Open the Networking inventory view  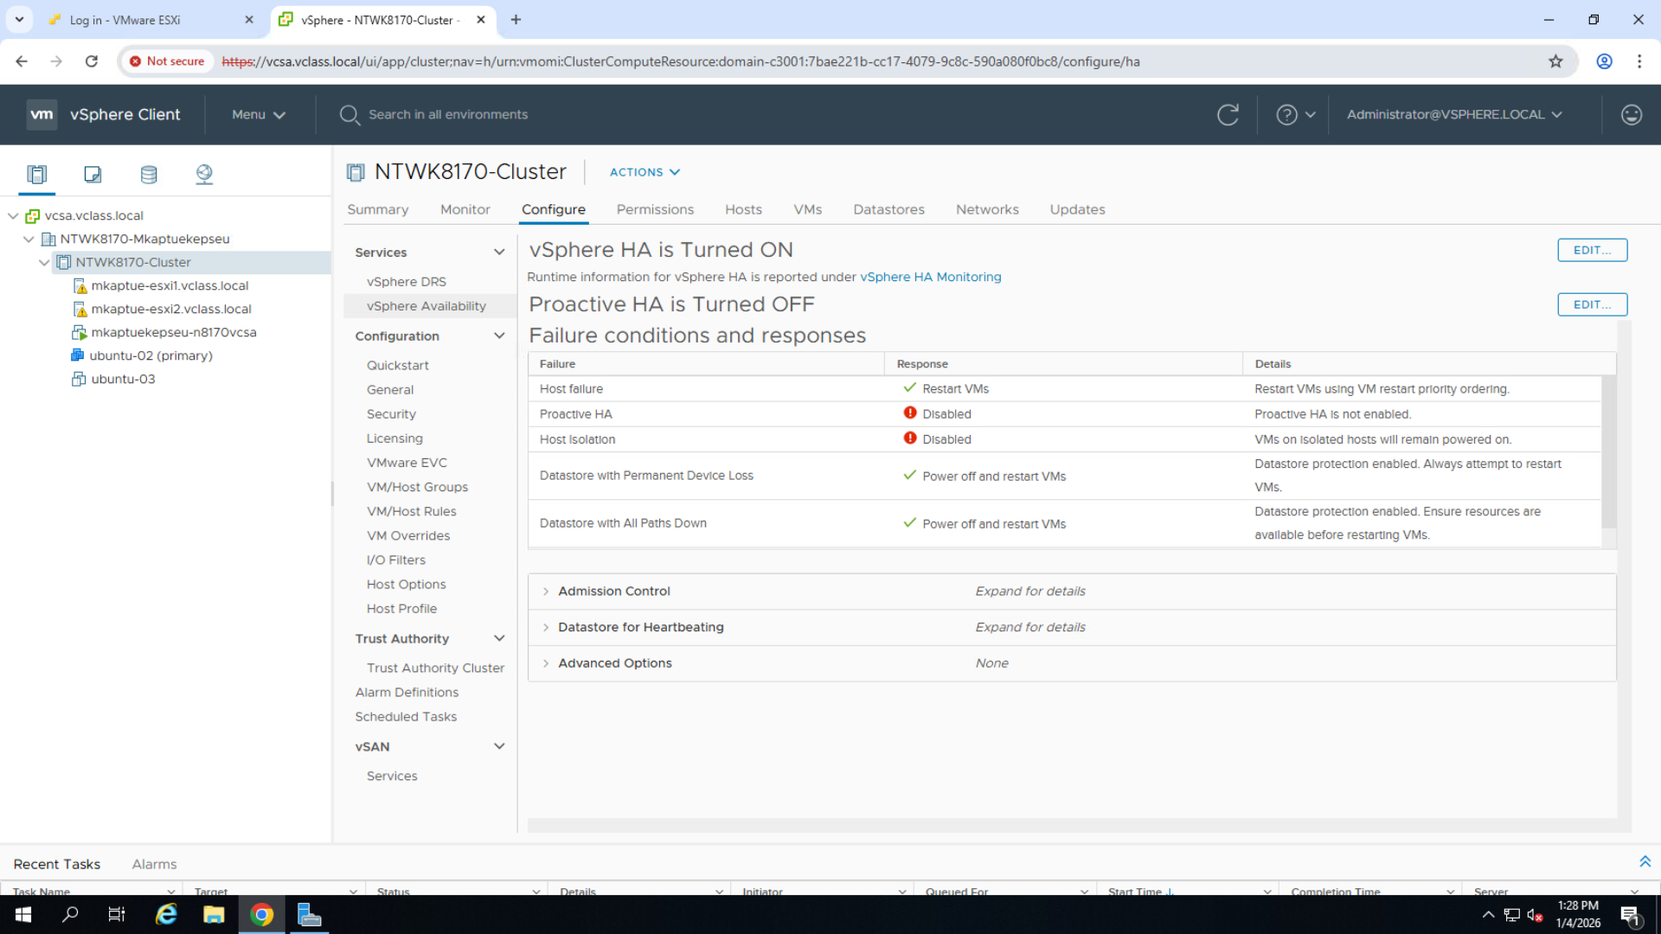tap(204, 174)
